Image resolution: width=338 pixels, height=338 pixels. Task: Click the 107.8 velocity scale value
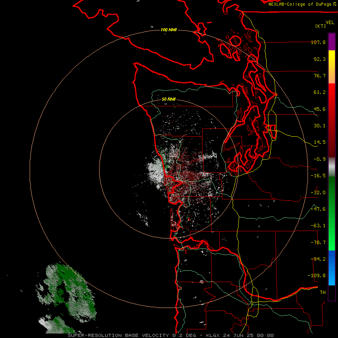coord(318,42)
